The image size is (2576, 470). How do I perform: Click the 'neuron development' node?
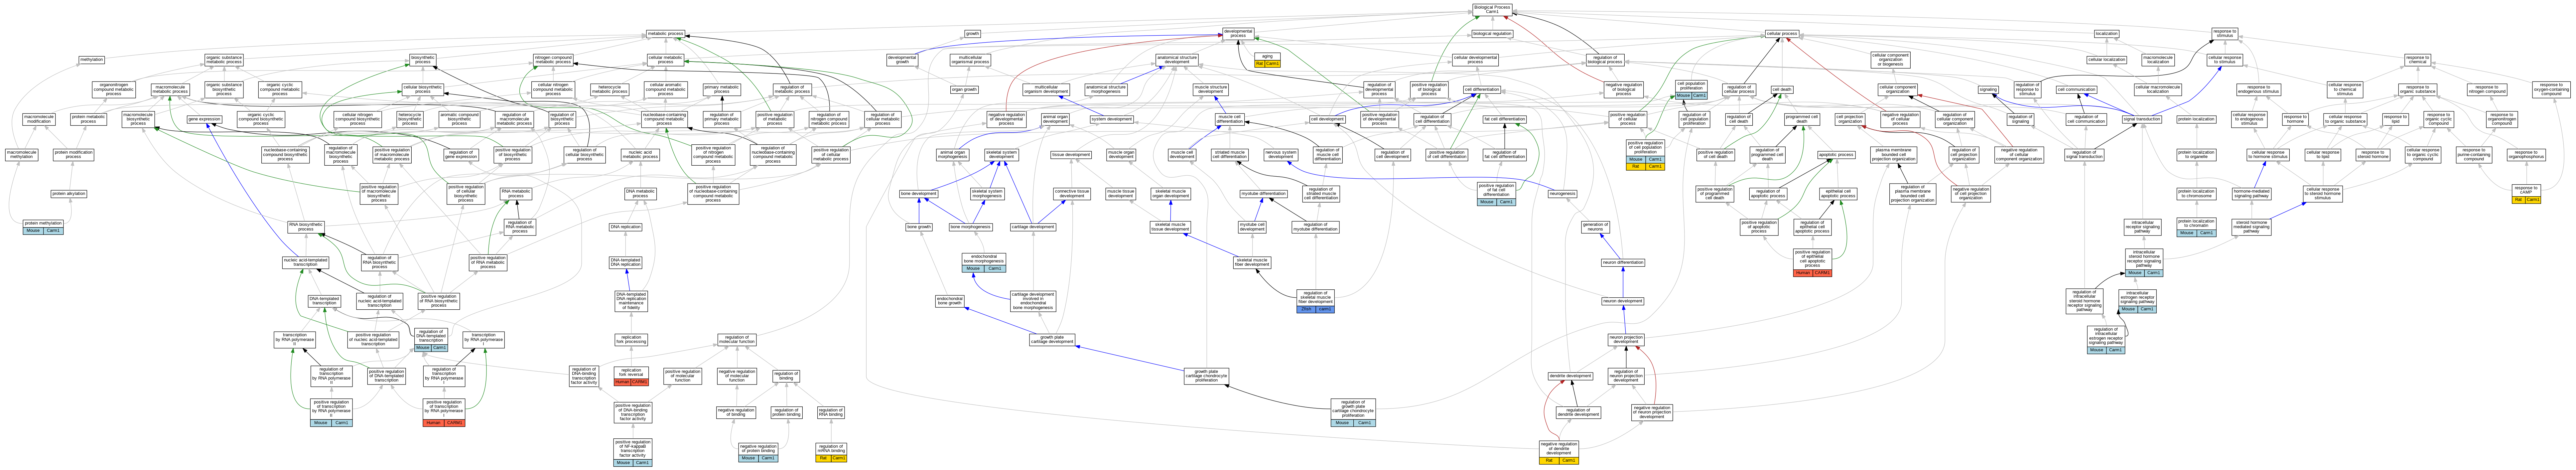[1623, 301]
